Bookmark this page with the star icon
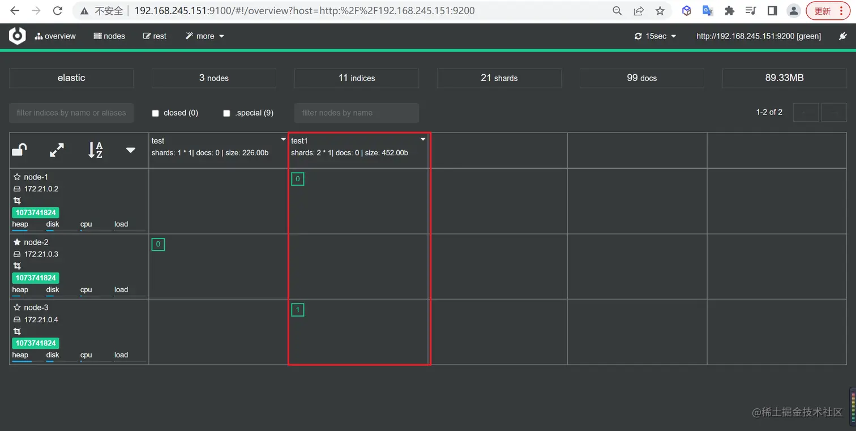This screenshot has height=431, width=856. click(x=660, y=11)
